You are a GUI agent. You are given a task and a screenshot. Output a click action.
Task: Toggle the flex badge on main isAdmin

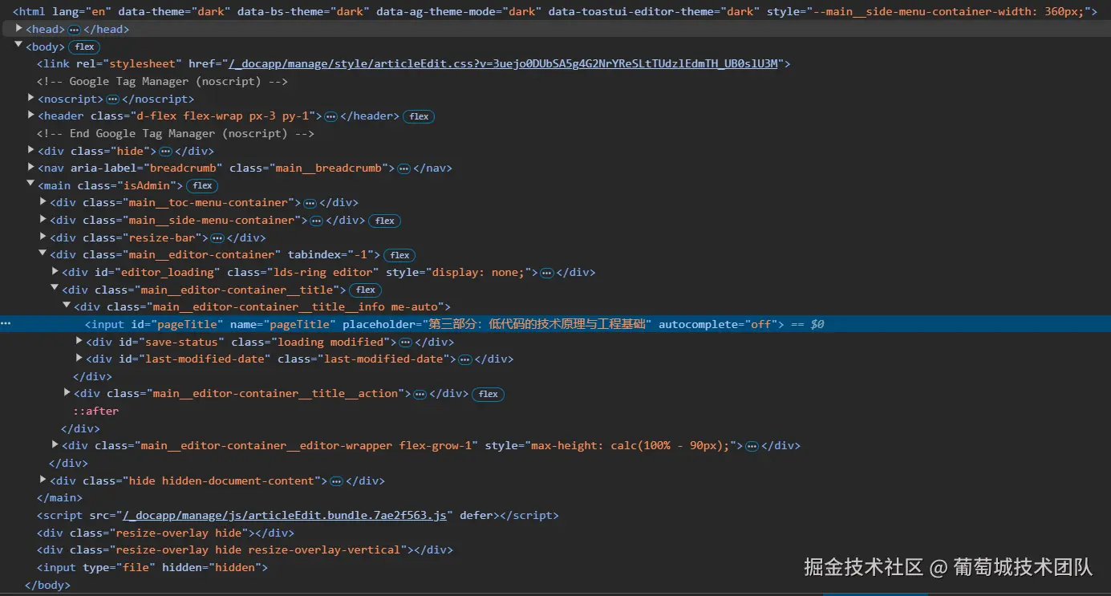[202, 186]
